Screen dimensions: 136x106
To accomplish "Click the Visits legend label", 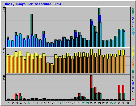I will tap(133, 52).
